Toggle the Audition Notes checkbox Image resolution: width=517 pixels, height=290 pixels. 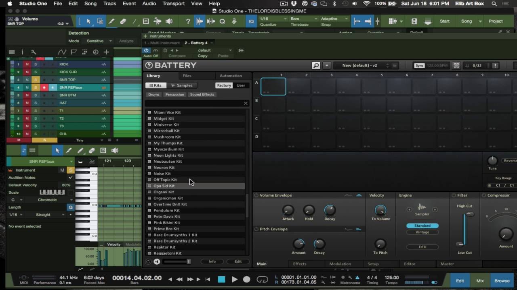coord(71,178)
